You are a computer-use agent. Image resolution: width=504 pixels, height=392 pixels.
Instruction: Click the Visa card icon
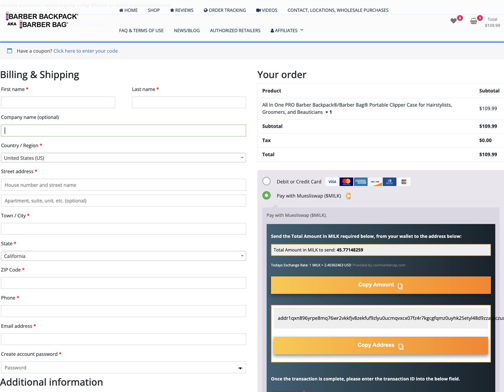click(x=332, y=182)
